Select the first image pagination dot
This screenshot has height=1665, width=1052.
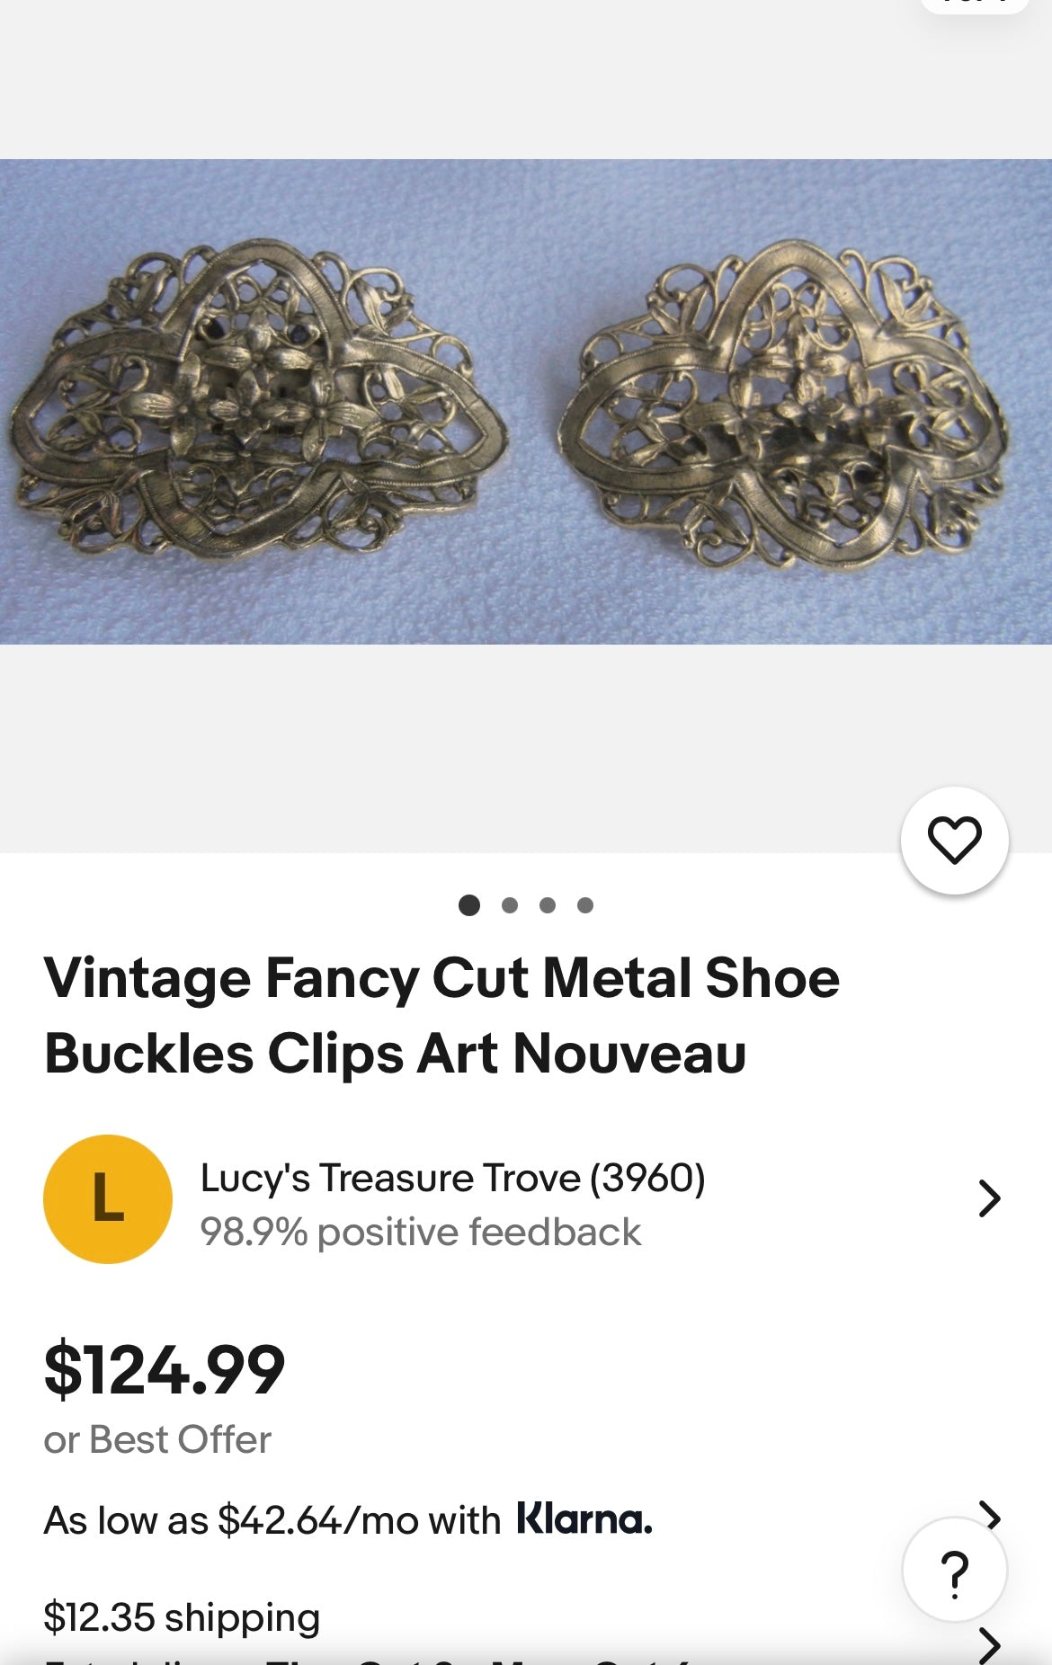point(468,905)
